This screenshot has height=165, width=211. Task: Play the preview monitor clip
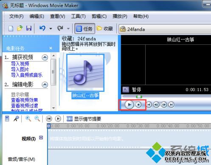(129, 104)
